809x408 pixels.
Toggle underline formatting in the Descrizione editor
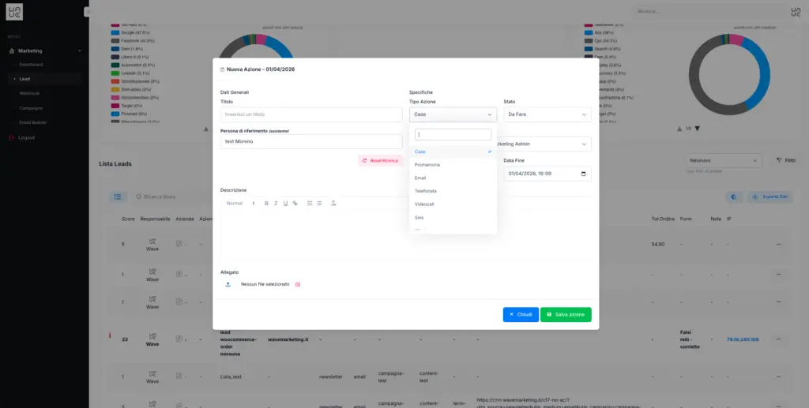pyautogui.click(x=285, y=204)
